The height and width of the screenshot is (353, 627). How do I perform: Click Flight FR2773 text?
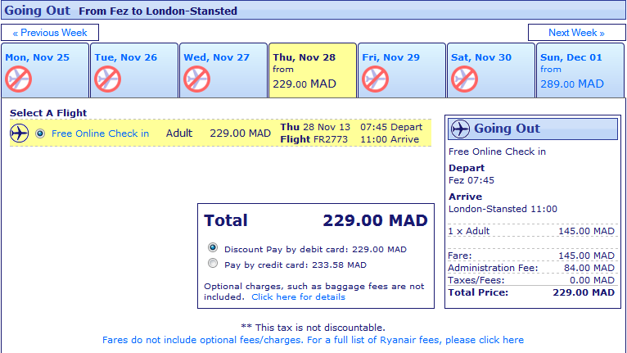(313, 139)
